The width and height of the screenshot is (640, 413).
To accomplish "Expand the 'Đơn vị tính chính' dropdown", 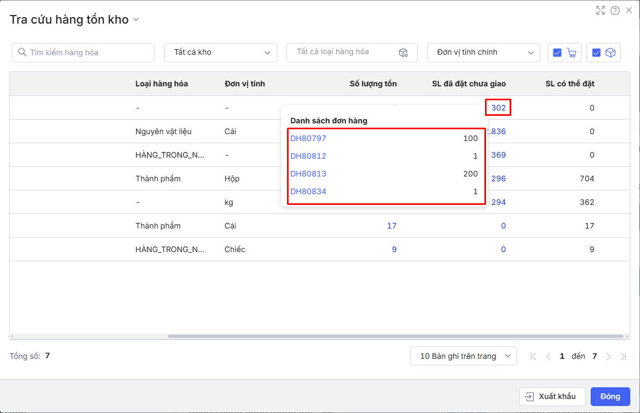I will point(483,53).
